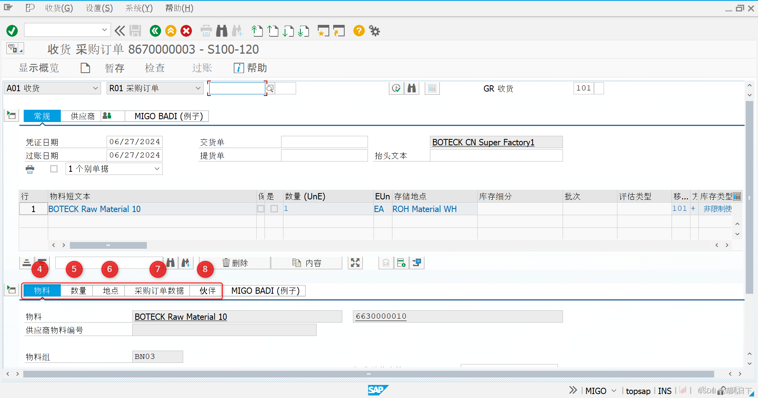This screenshot has width=758, height=398.
Task: Click the Previous Page icon
Action: (x=273, y=31)
